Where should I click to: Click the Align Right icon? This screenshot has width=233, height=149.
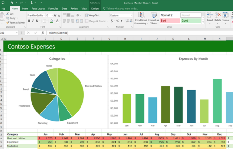click(x=72, y=21)
